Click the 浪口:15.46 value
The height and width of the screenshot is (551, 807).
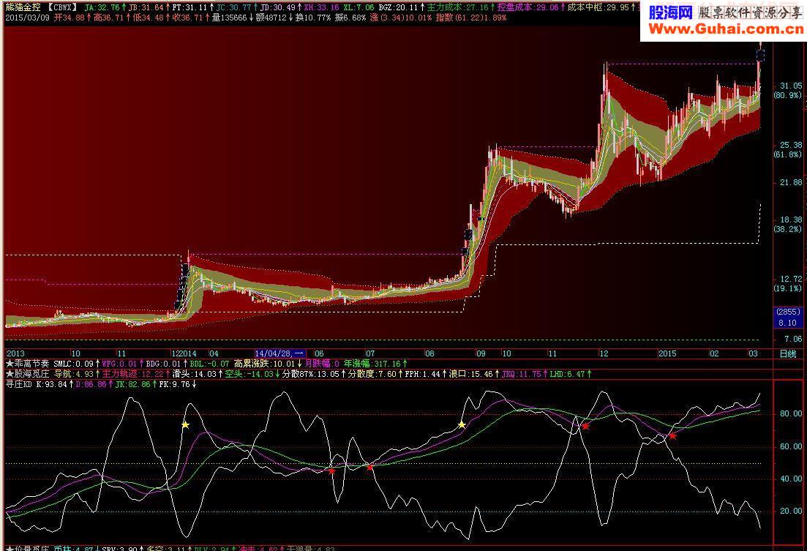pos(470,374)
